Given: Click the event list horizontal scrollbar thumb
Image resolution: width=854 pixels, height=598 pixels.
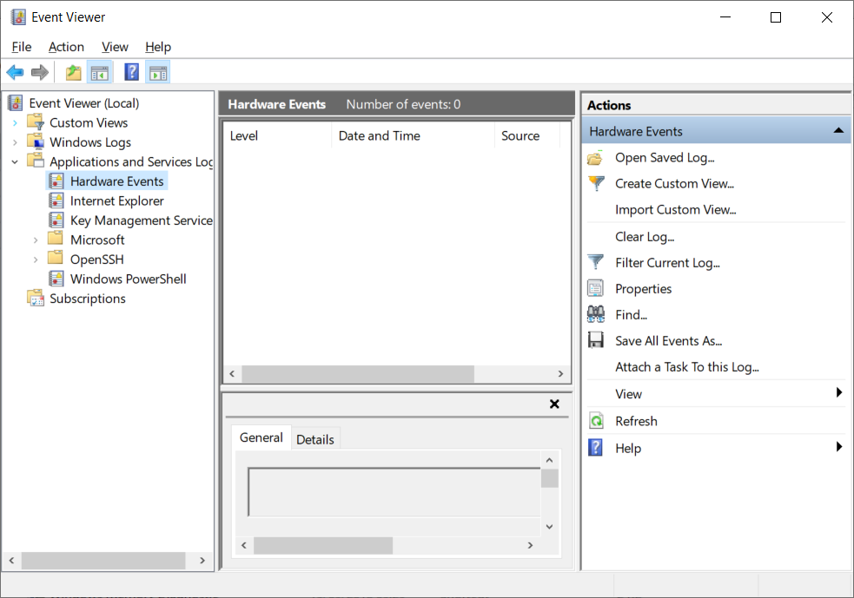Looking at the screenshot, I should click(358, 374).
